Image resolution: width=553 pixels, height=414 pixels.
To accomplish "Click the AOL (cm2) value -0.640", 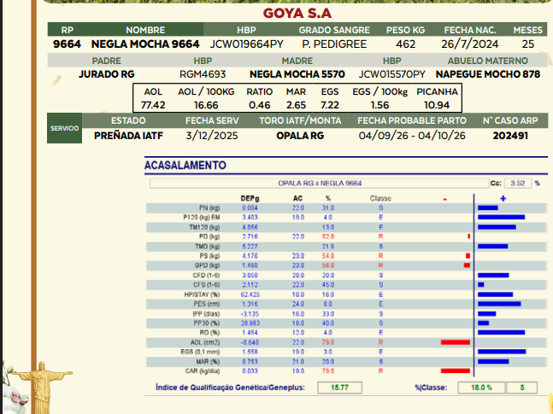I will [250, 342].
